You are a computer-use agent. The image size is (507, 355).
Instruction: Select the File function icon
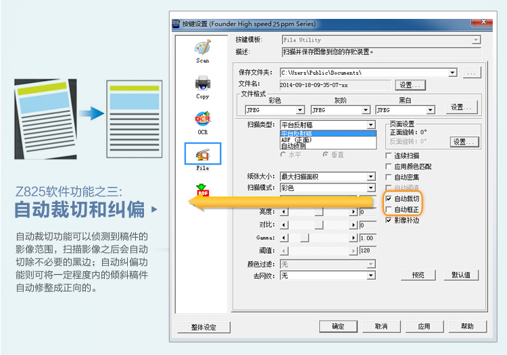(x=203, y=155)
